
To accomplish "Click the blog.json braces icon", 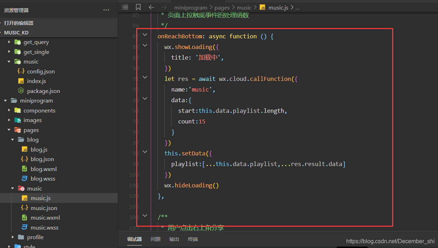I will (x=25, y=159).
